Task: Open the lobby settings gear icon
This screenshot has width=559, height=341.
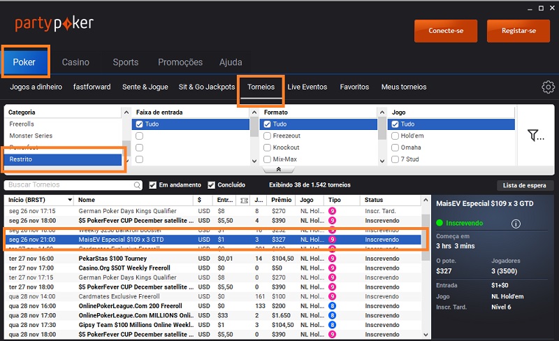Action: coord(548,87)
